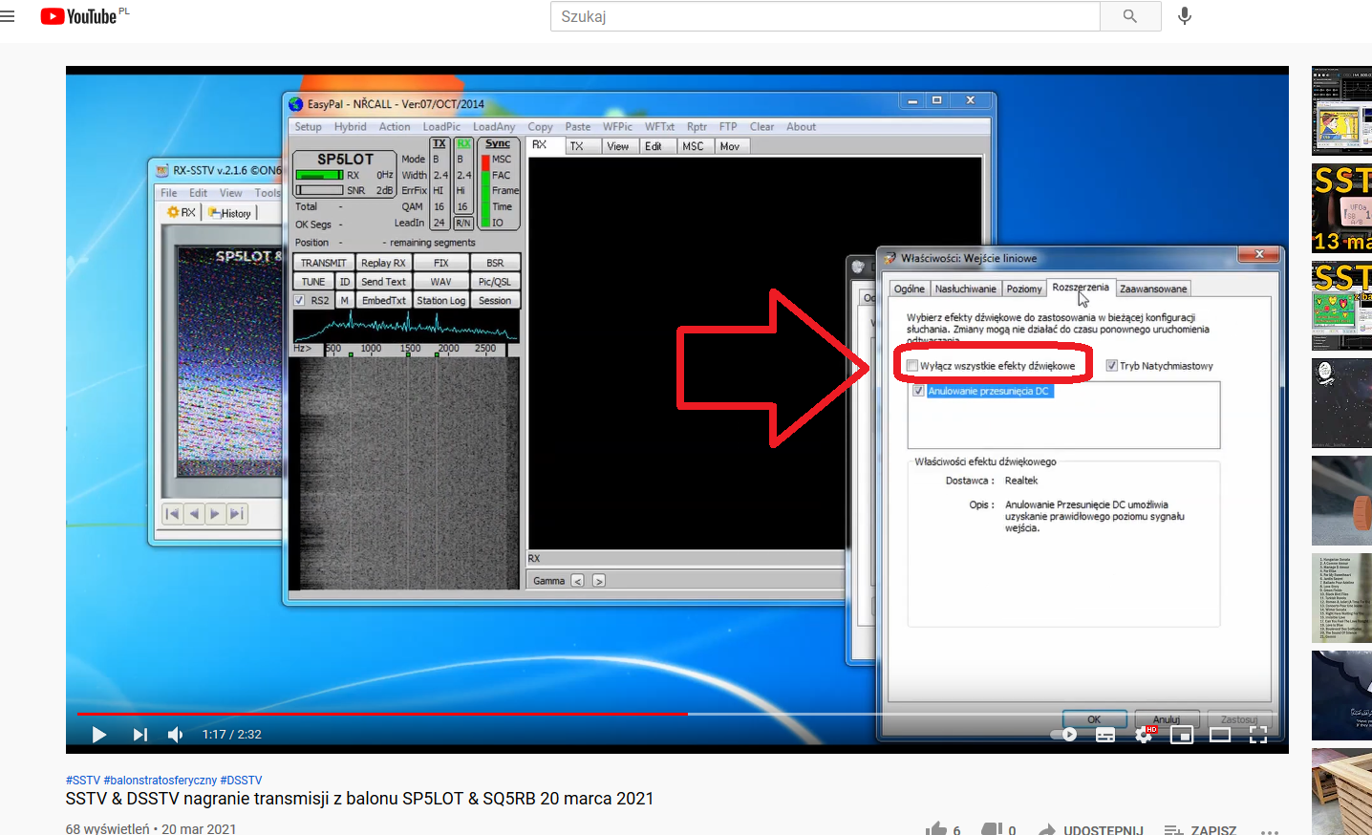Screen dimensions: 1372x835
Task: Start voice search with microphone
Action: click(1185, 16)
